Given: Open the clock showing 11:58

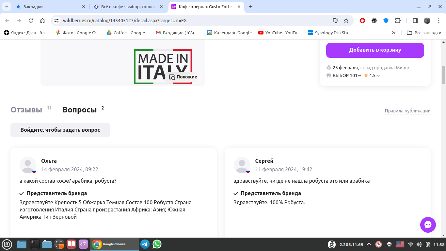Looking at the screenshot, I should click(439, 244).
